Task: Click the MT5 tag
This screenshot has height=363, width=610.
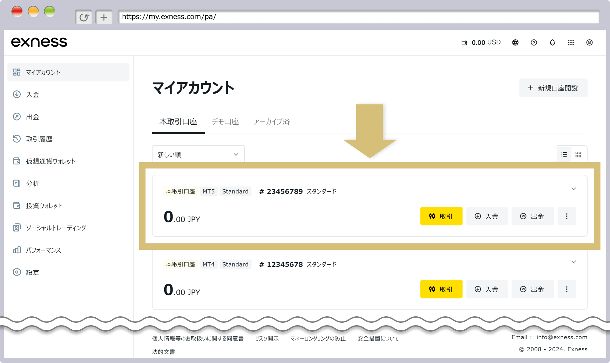Action: tap(209, 191)
